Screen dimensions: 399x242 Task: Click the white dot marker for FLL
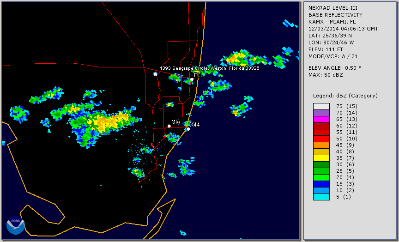point(192,79)
